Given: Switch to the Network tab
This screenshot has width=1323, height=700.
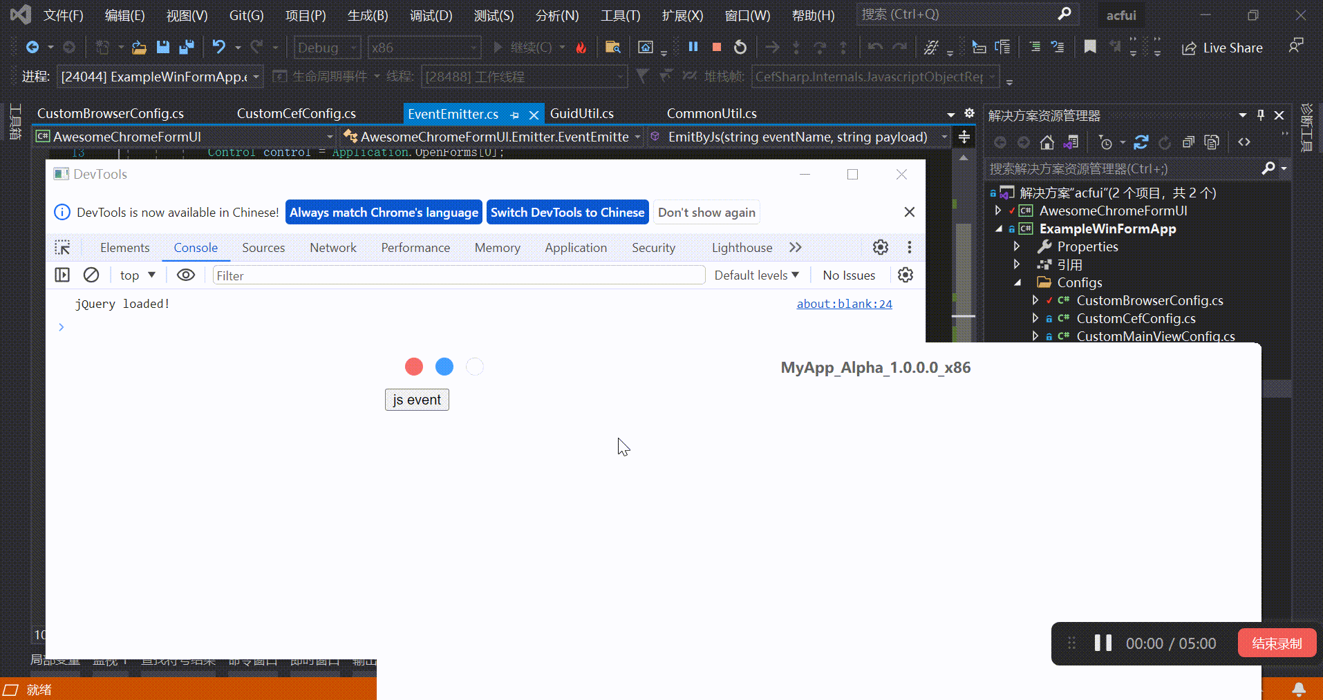Looking at the screenshot, I should 333,247.
